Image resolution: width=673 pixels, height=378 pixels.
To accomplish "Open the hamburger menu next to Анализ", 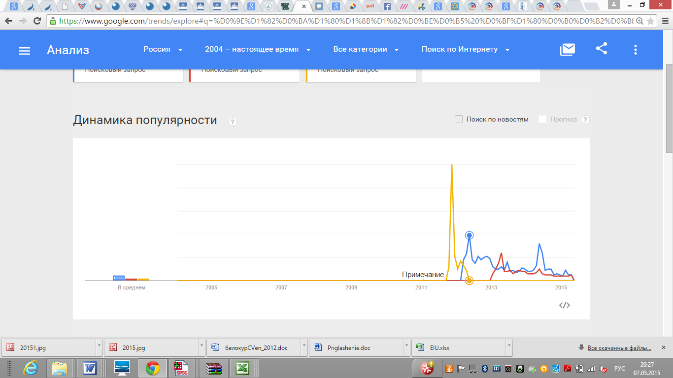I will click(25, 51).
